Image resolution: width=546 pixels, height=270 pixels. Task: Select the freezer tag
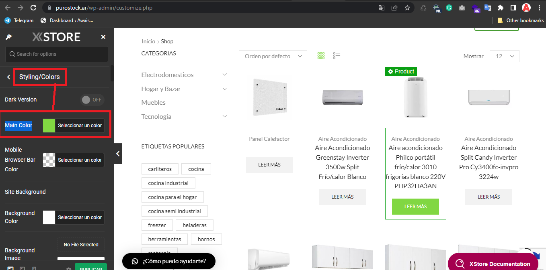click(157, 225)
